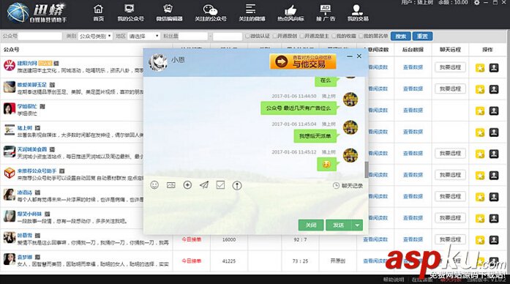Open 查看数据 link in 猪上树 row
The width and height of the screenshot is (510, 284).
413,132
